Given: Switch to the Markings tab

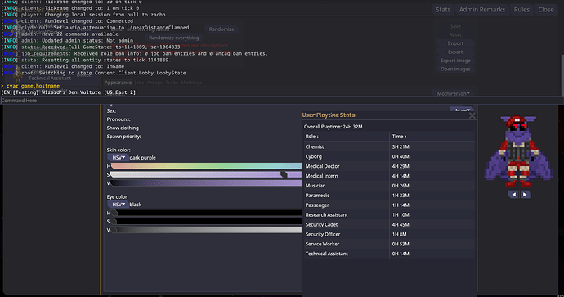Looking at the screenshot, I should (x=191, y=83).
